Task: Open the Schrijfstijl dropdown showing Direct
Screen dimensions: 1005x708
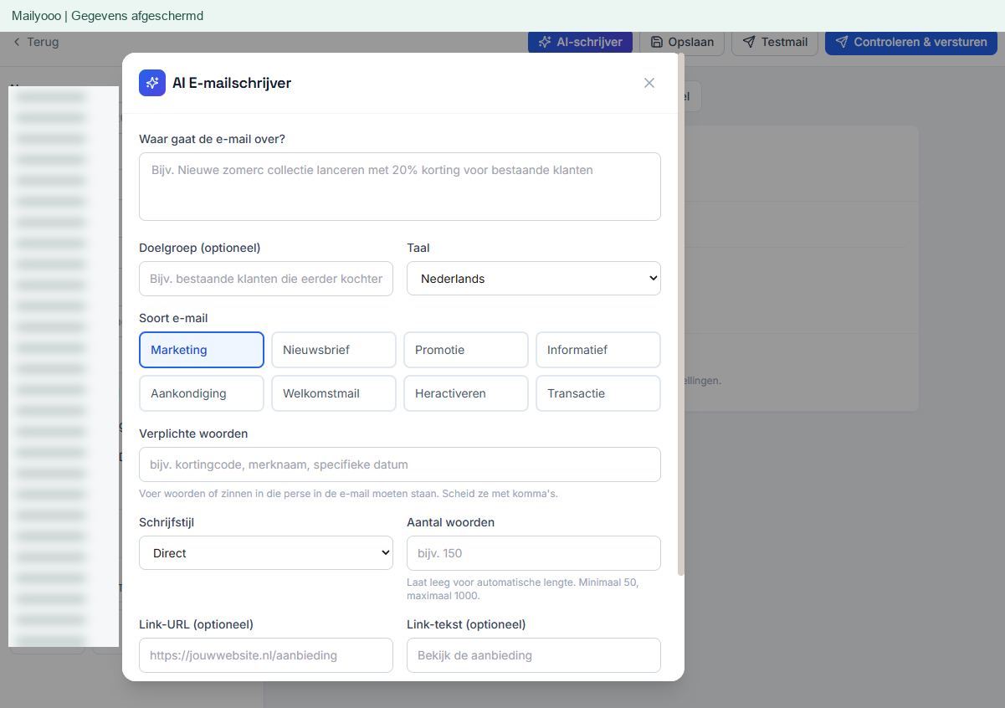Action: coord(266,553)
